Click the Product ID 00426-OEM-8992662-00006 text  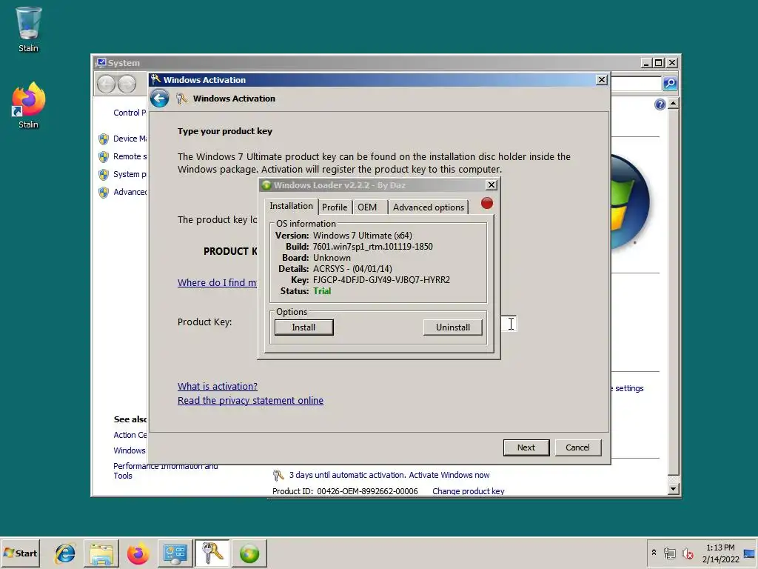pos(345,491)
